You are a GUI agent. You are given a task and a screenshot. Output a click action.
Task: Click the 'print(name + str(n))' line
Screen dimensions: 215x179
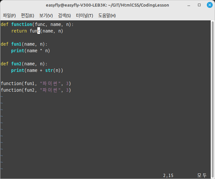tap(37, 71)
